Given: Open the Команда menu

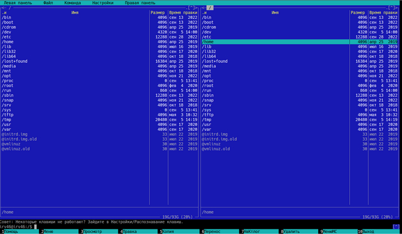Looking at the screenshot, I should [73, 3].
